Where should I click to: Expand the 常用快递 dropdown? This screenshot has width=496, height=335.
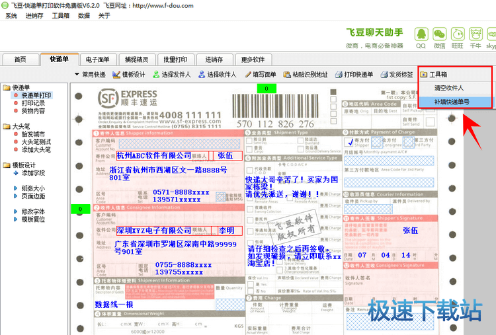point(90,75)
